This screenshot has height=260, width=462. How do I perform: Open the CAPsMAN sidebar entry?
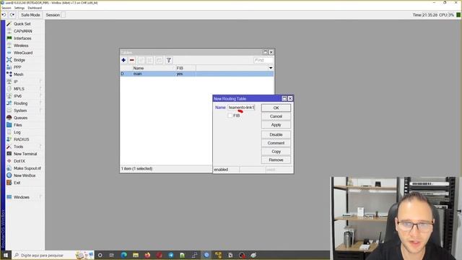coord(22,31)
